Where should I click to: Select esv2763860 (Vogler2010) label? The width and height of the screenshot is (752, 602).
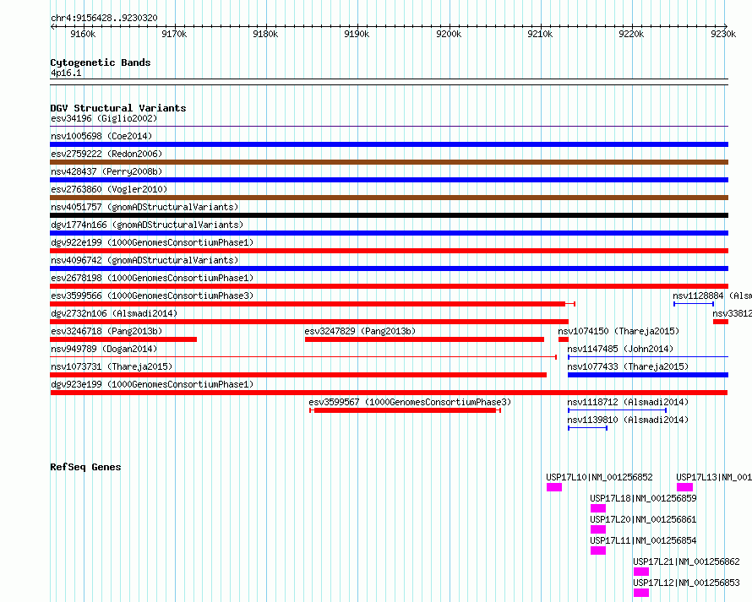[109, 189]
